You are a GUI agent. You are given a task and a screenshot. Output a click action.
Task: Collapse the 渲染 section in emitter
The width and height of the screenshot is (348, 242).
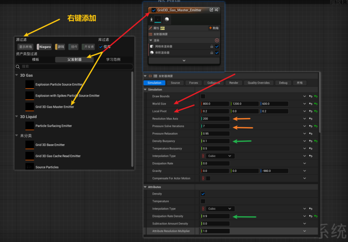coord(151,40)
